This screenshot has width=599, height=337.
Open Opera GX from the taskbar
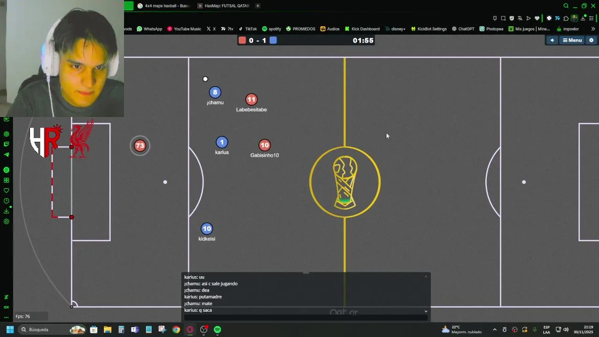click(x=190, y=330)
